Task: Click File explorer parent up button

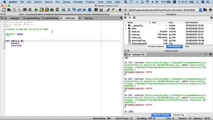Action: (x=134, y=18)
